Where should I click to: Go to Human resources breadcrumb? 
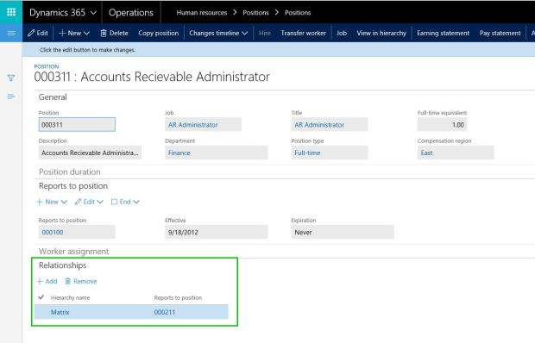pos(202,13)
